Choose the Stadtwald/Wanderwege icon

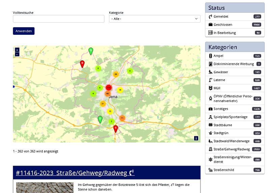pyautogui.click(x=210, y=141)
